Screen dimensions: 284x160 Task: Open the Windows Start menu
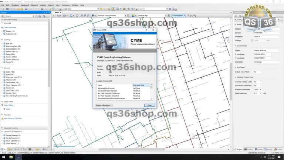pos(3,157)
